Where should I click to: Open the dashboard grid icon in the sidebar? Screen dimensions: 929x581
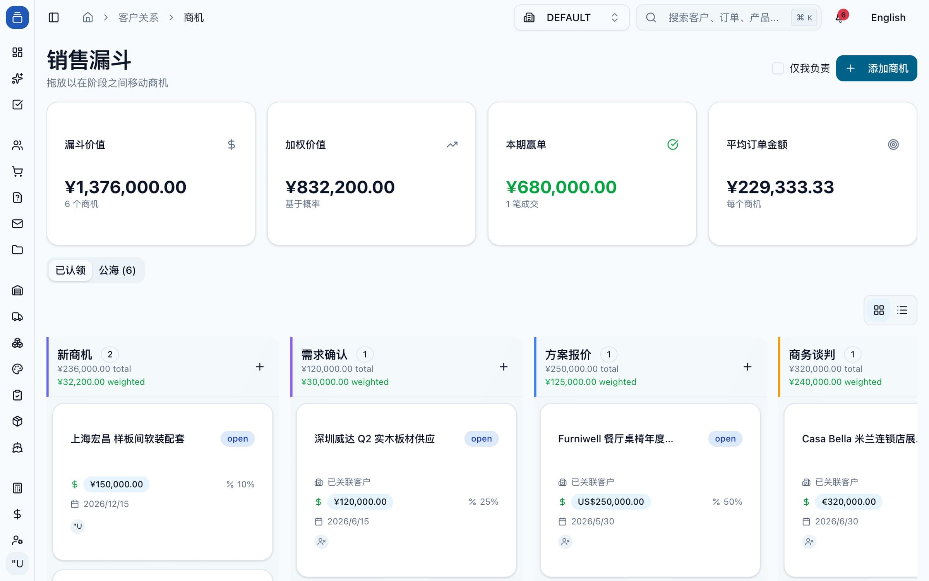(x=17, y=52)
